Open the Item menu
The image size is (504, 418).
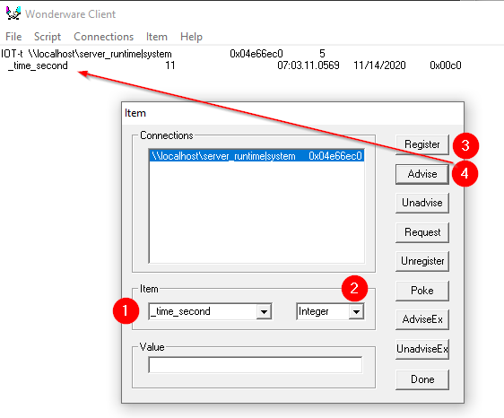tap(157, 37)
